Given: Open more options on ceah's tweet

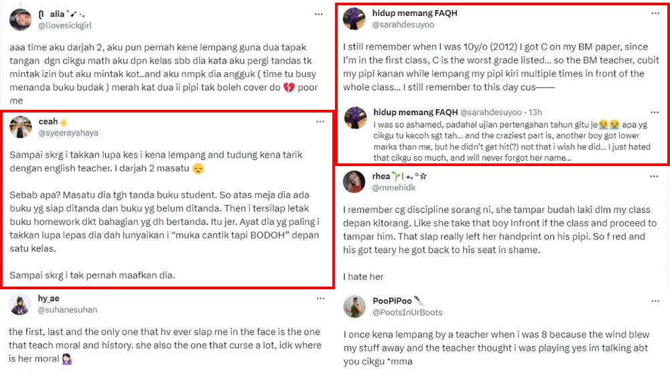Looking at the screenshot, I should 319,121.
